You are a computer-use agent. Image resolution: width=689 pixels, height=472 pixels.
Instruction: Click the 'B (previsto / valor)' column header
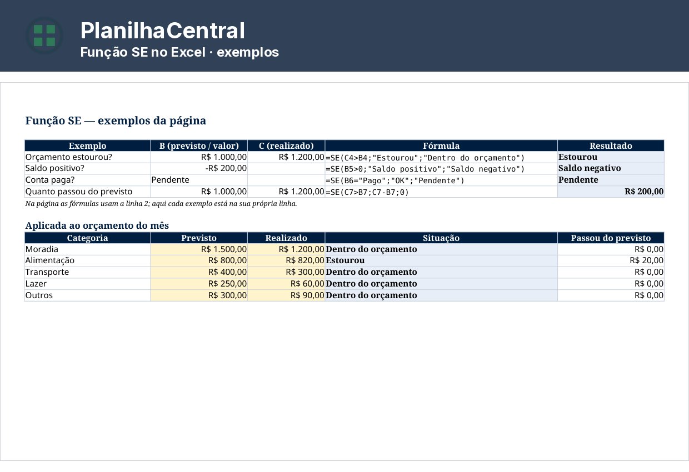(x=199, y=145)
